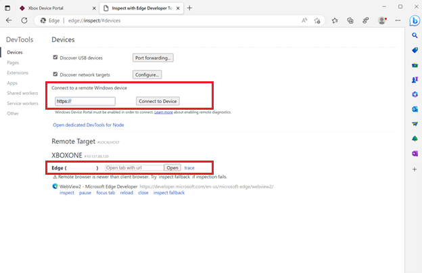Click the focus tab link

[105, 192]
